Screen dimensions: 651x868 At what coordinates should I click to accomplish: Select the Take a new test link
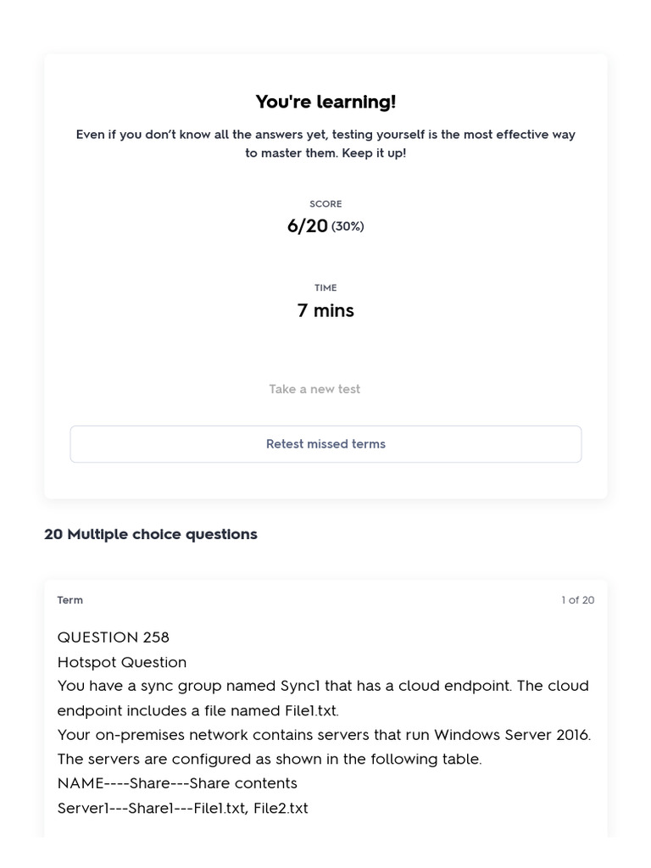(x=314, y=389)
